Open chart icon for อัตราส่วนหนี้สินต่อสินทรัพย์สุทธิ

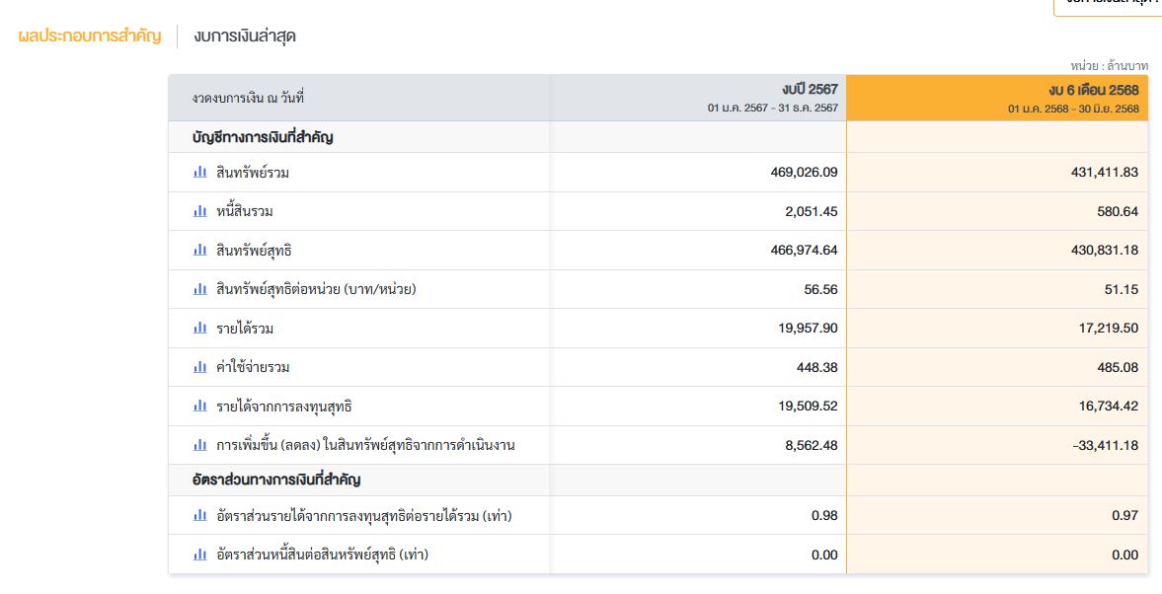[x=200, y=555]
